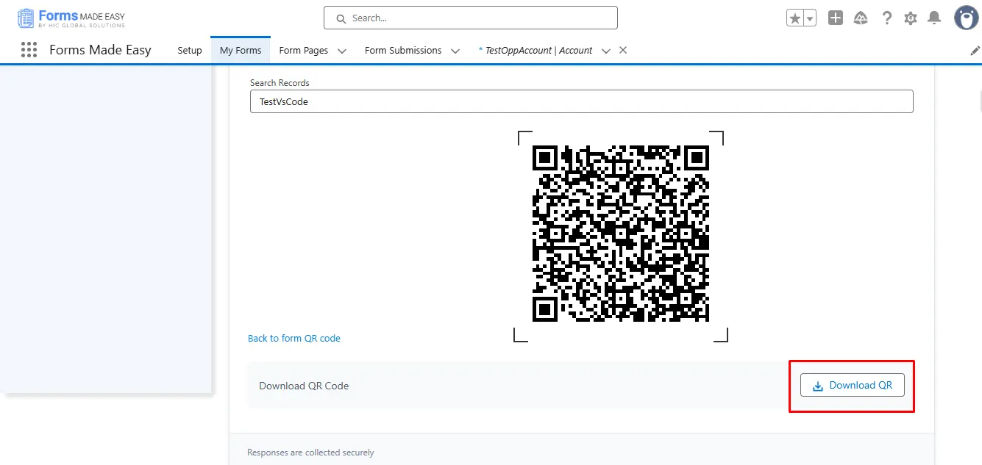Click the Search Records input field
Viewport: 982px width, 465px height.
(x=581, y=101)
